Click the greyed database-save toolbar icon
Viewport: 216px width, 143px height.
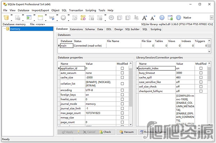tap(18, 18)
